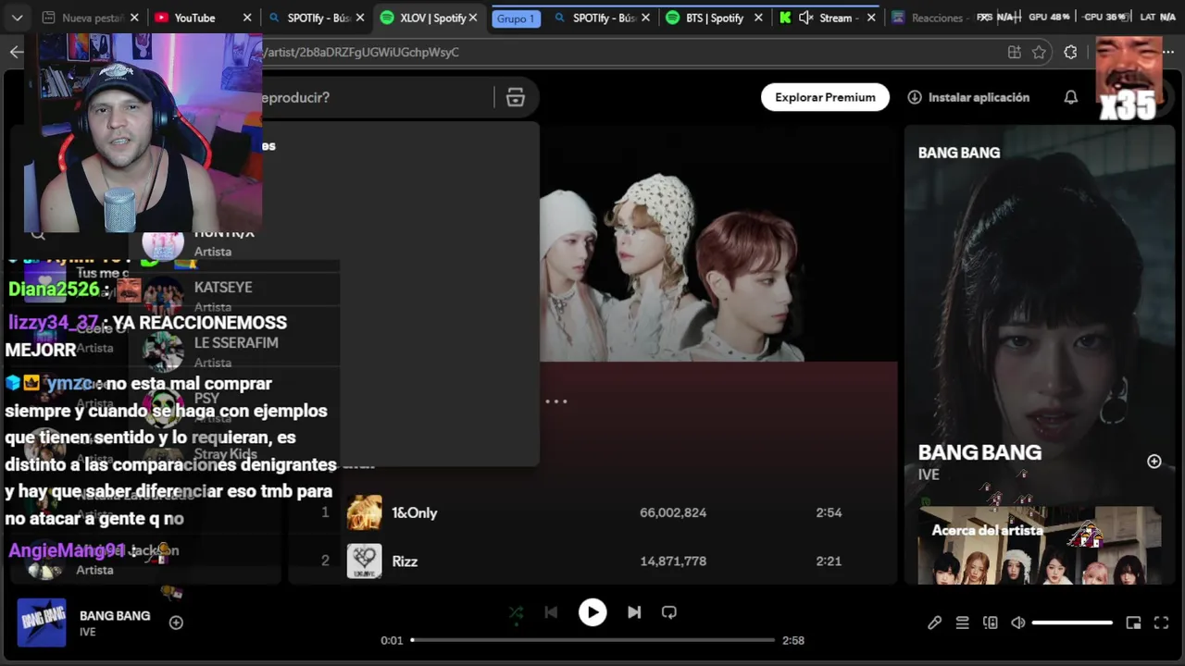The image size is (1185, 666).
Task: Close the BTS | Spotify tab
Action: click(759, 18)
